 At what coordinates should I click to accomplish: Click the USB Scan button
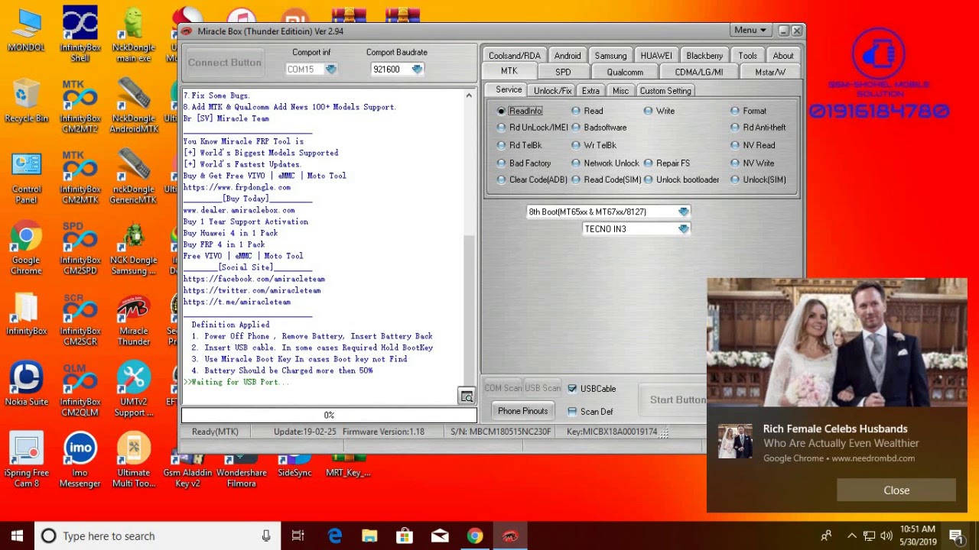click(543, 388)
